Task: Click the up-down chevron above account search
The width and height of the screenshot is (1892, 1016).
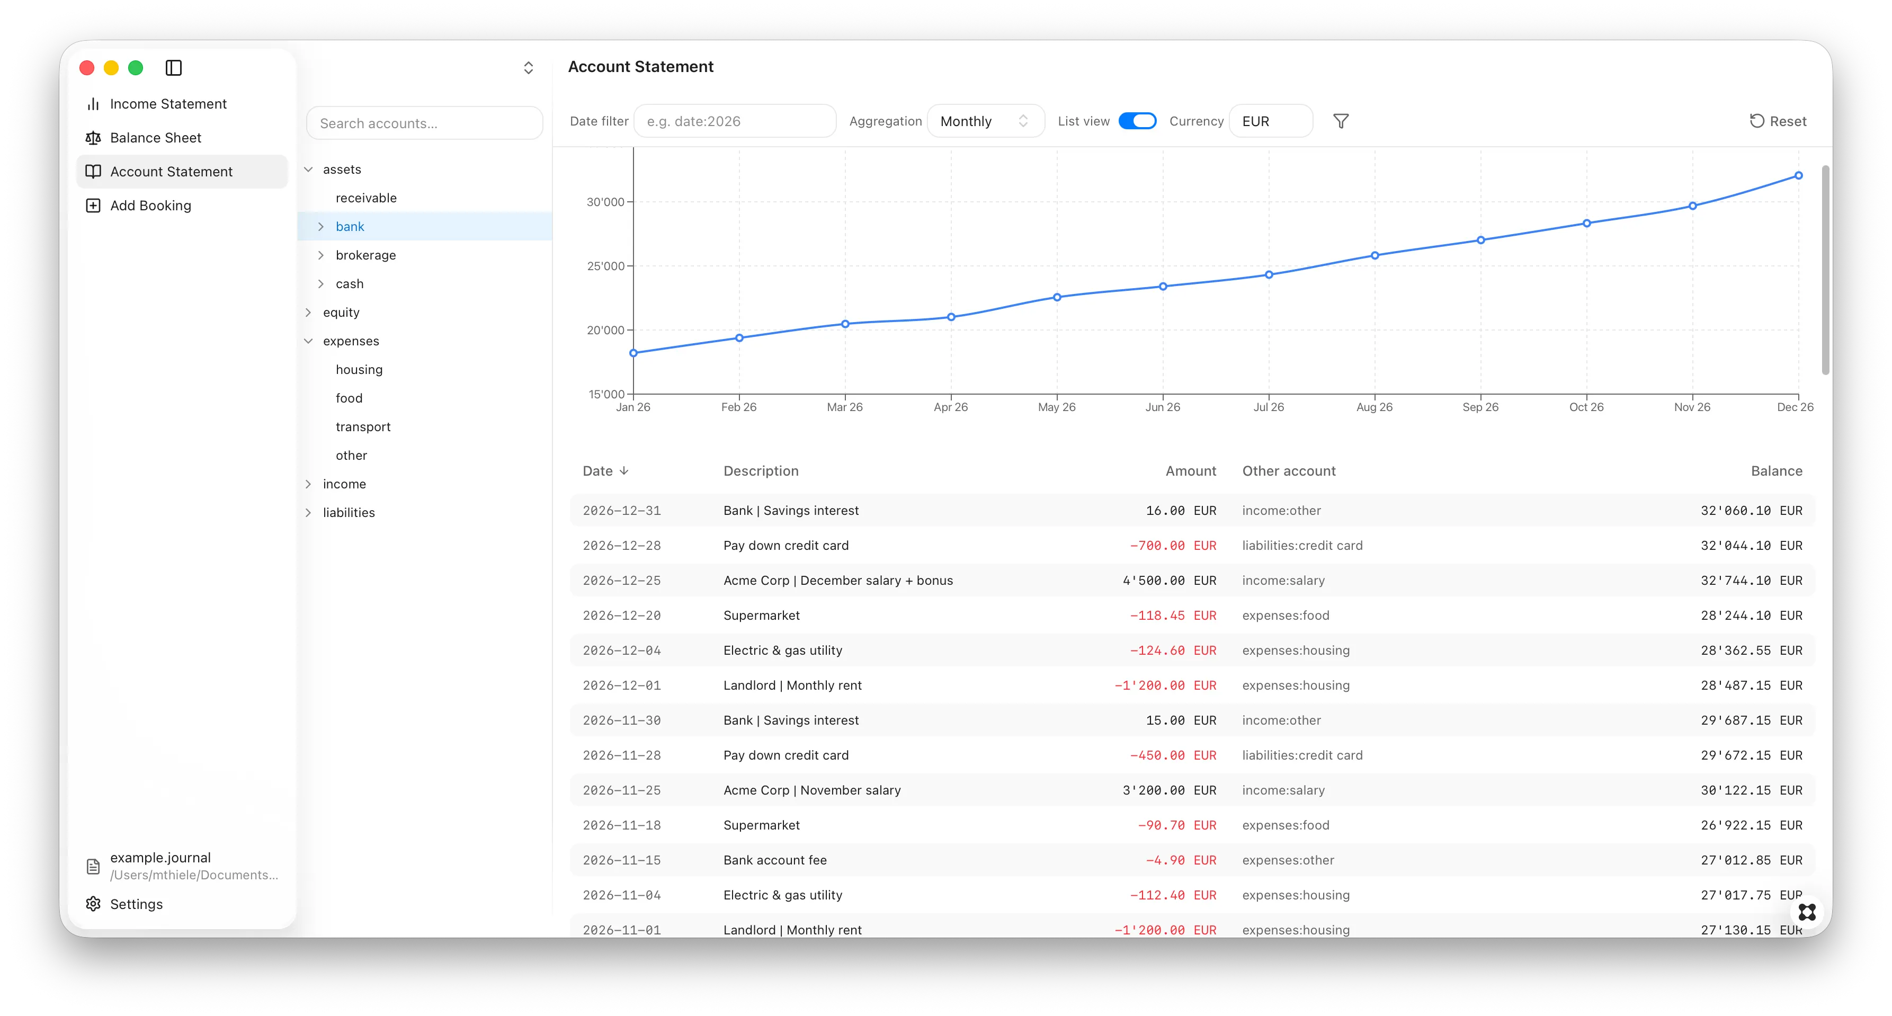Action: pos(528,68)
